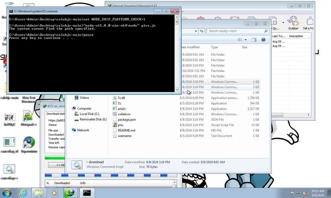Select the 7z.dll file icon

pyautogui.click(x=115, y=98)
